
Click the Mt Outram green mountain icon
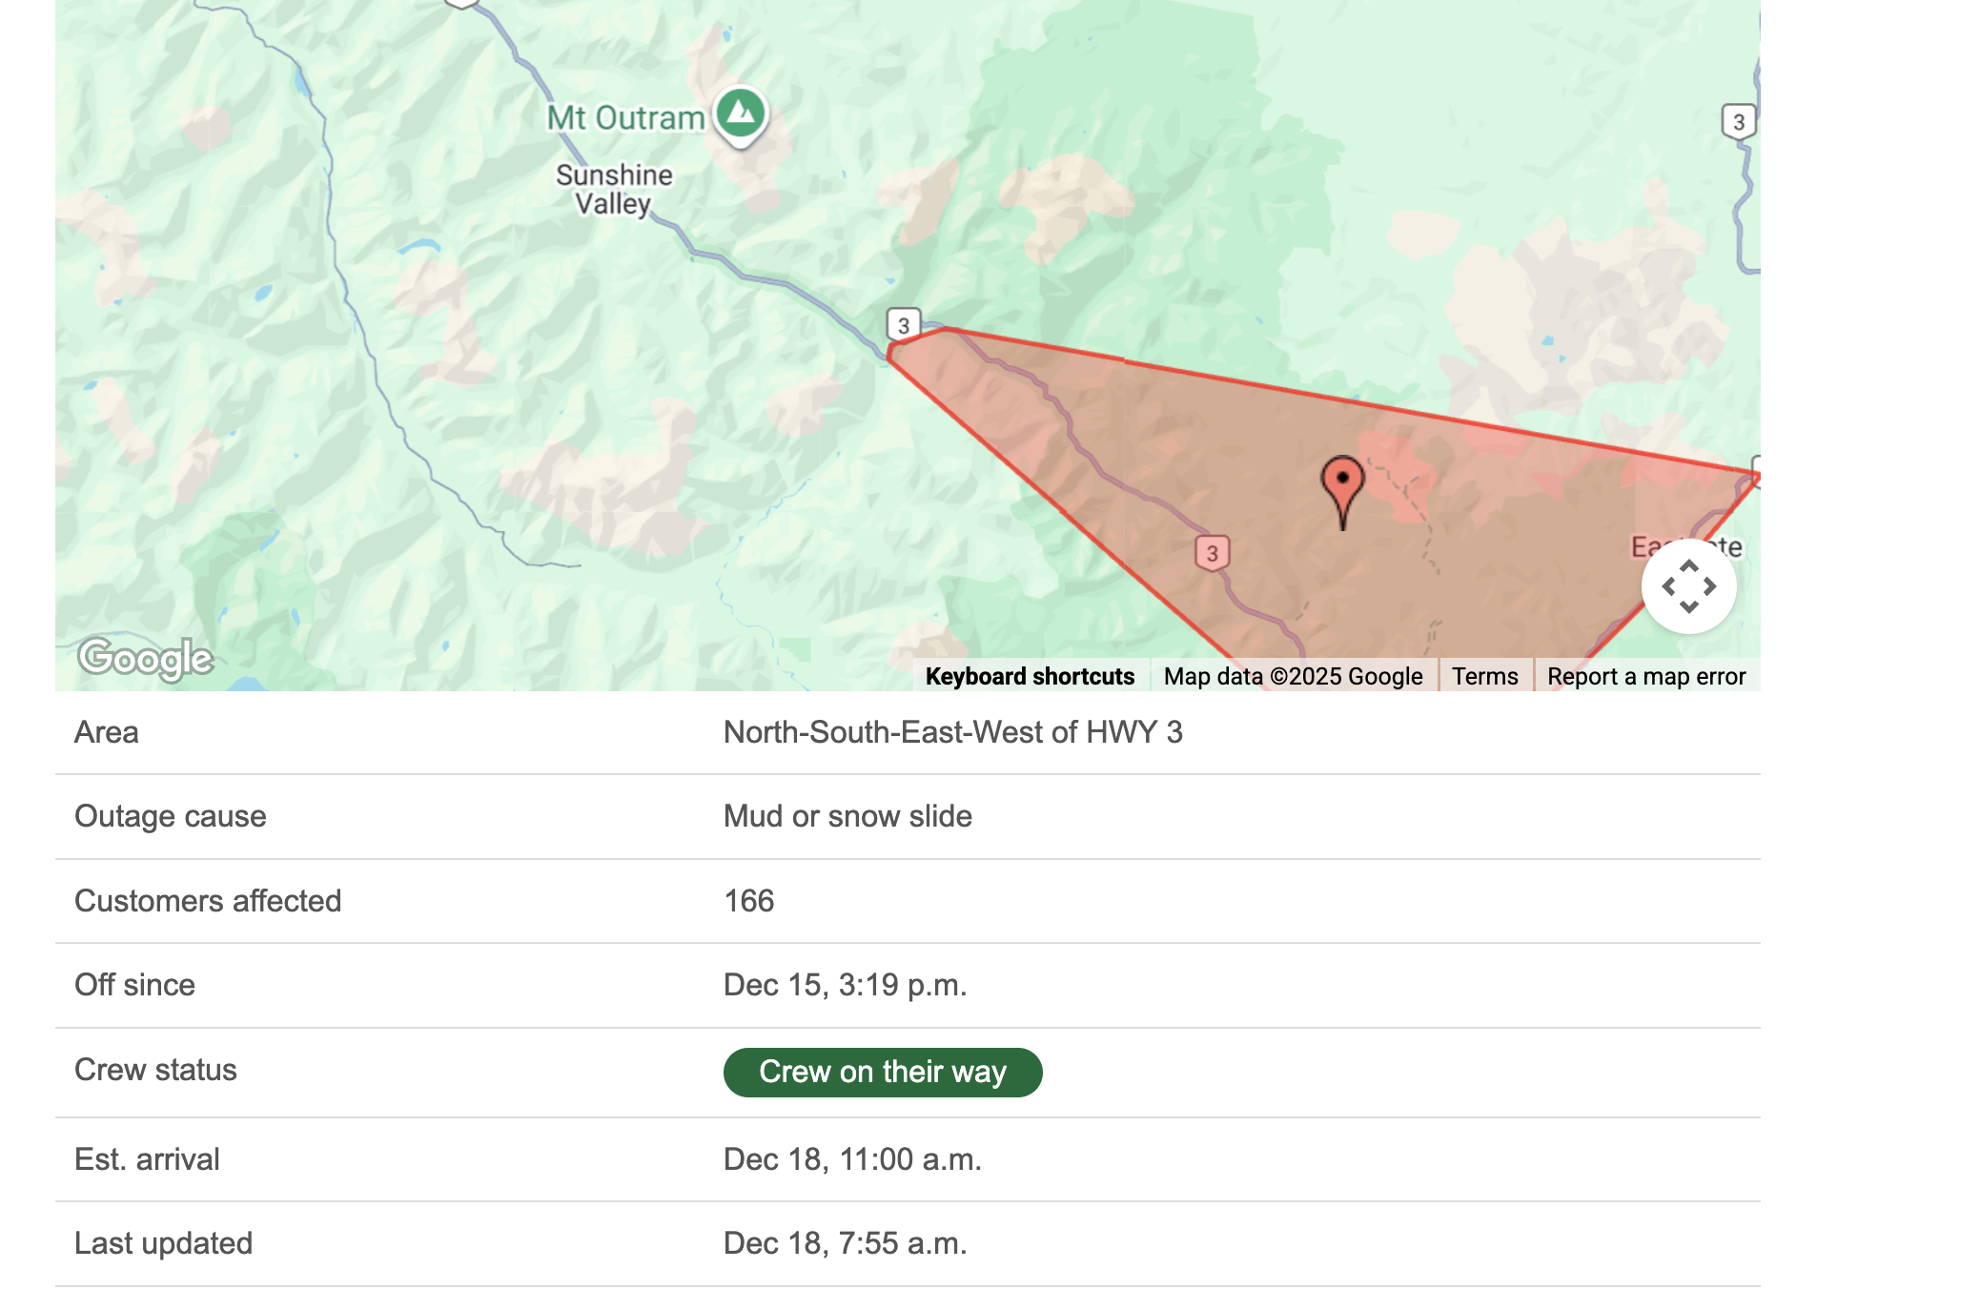pyautogui.click(x=741, y=113)
